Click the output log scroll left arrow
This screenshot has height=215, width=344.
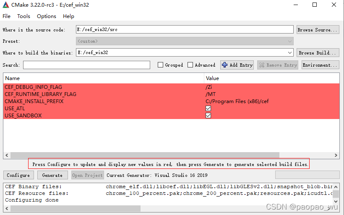click(x=7, y=208)
